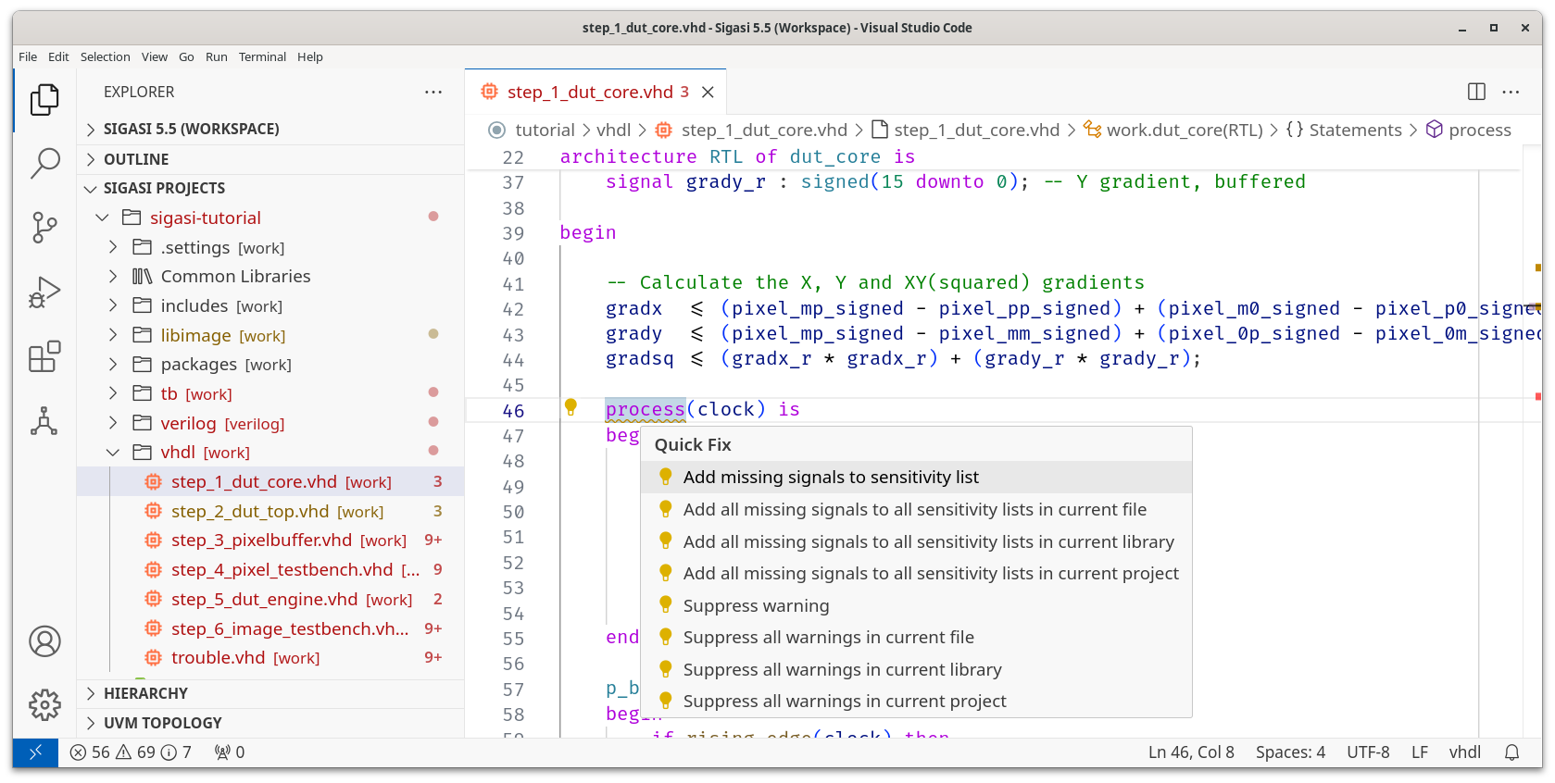Expand the libimage folder

point(113,335)
